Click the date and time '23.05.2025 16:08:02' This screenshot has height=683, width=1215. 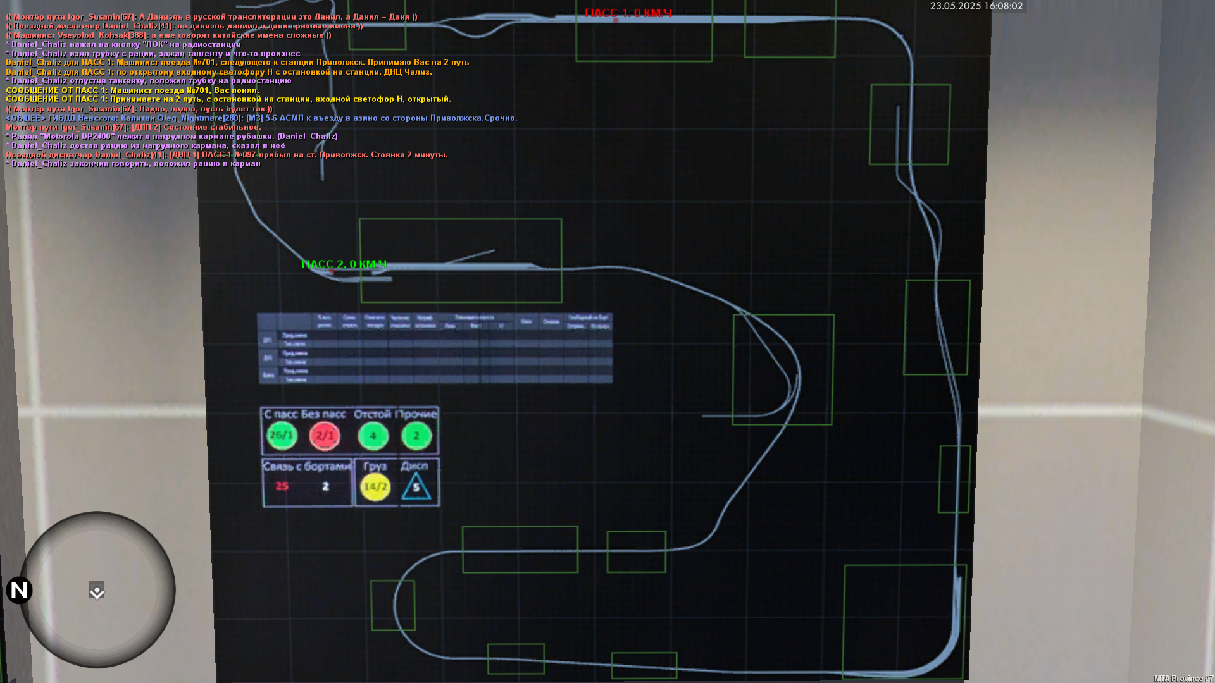[x=976, y=6]
